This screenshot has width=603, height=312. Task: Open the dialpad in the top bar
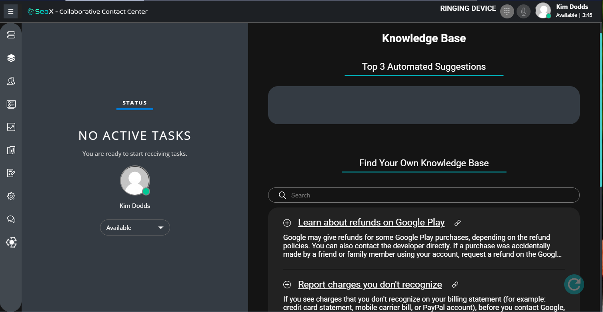(507, 11)
